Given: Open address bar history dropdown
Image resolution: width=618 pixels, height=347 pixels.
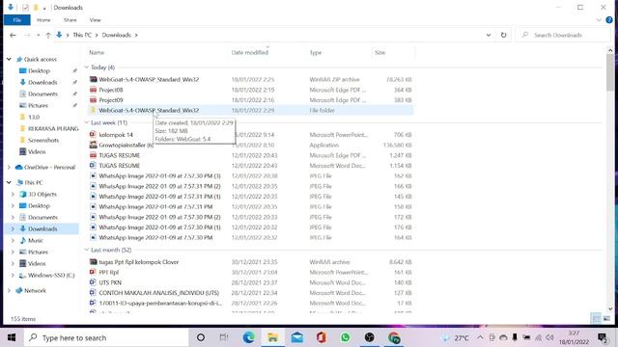Looking at the screenshot, I should coord(489,35).
